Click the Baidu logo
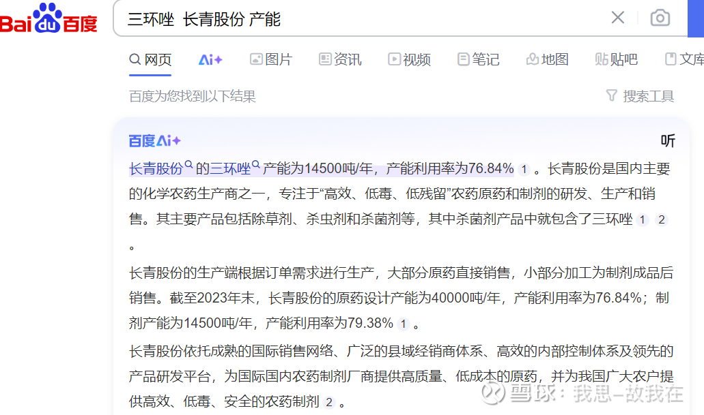Image resolution: width=704 pixels, height=415 pixels. click(48, 18)
